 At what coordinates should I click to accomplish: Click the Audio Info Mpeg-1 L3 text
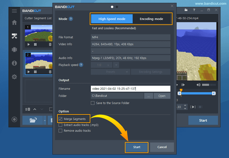click(x=119, y=58)
